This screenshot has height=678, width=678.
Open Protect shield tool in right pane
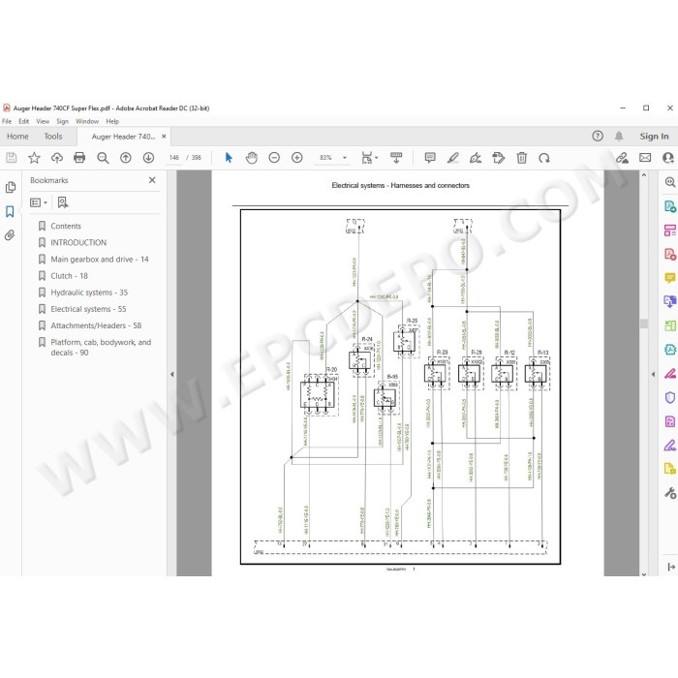tap(670, 398)
